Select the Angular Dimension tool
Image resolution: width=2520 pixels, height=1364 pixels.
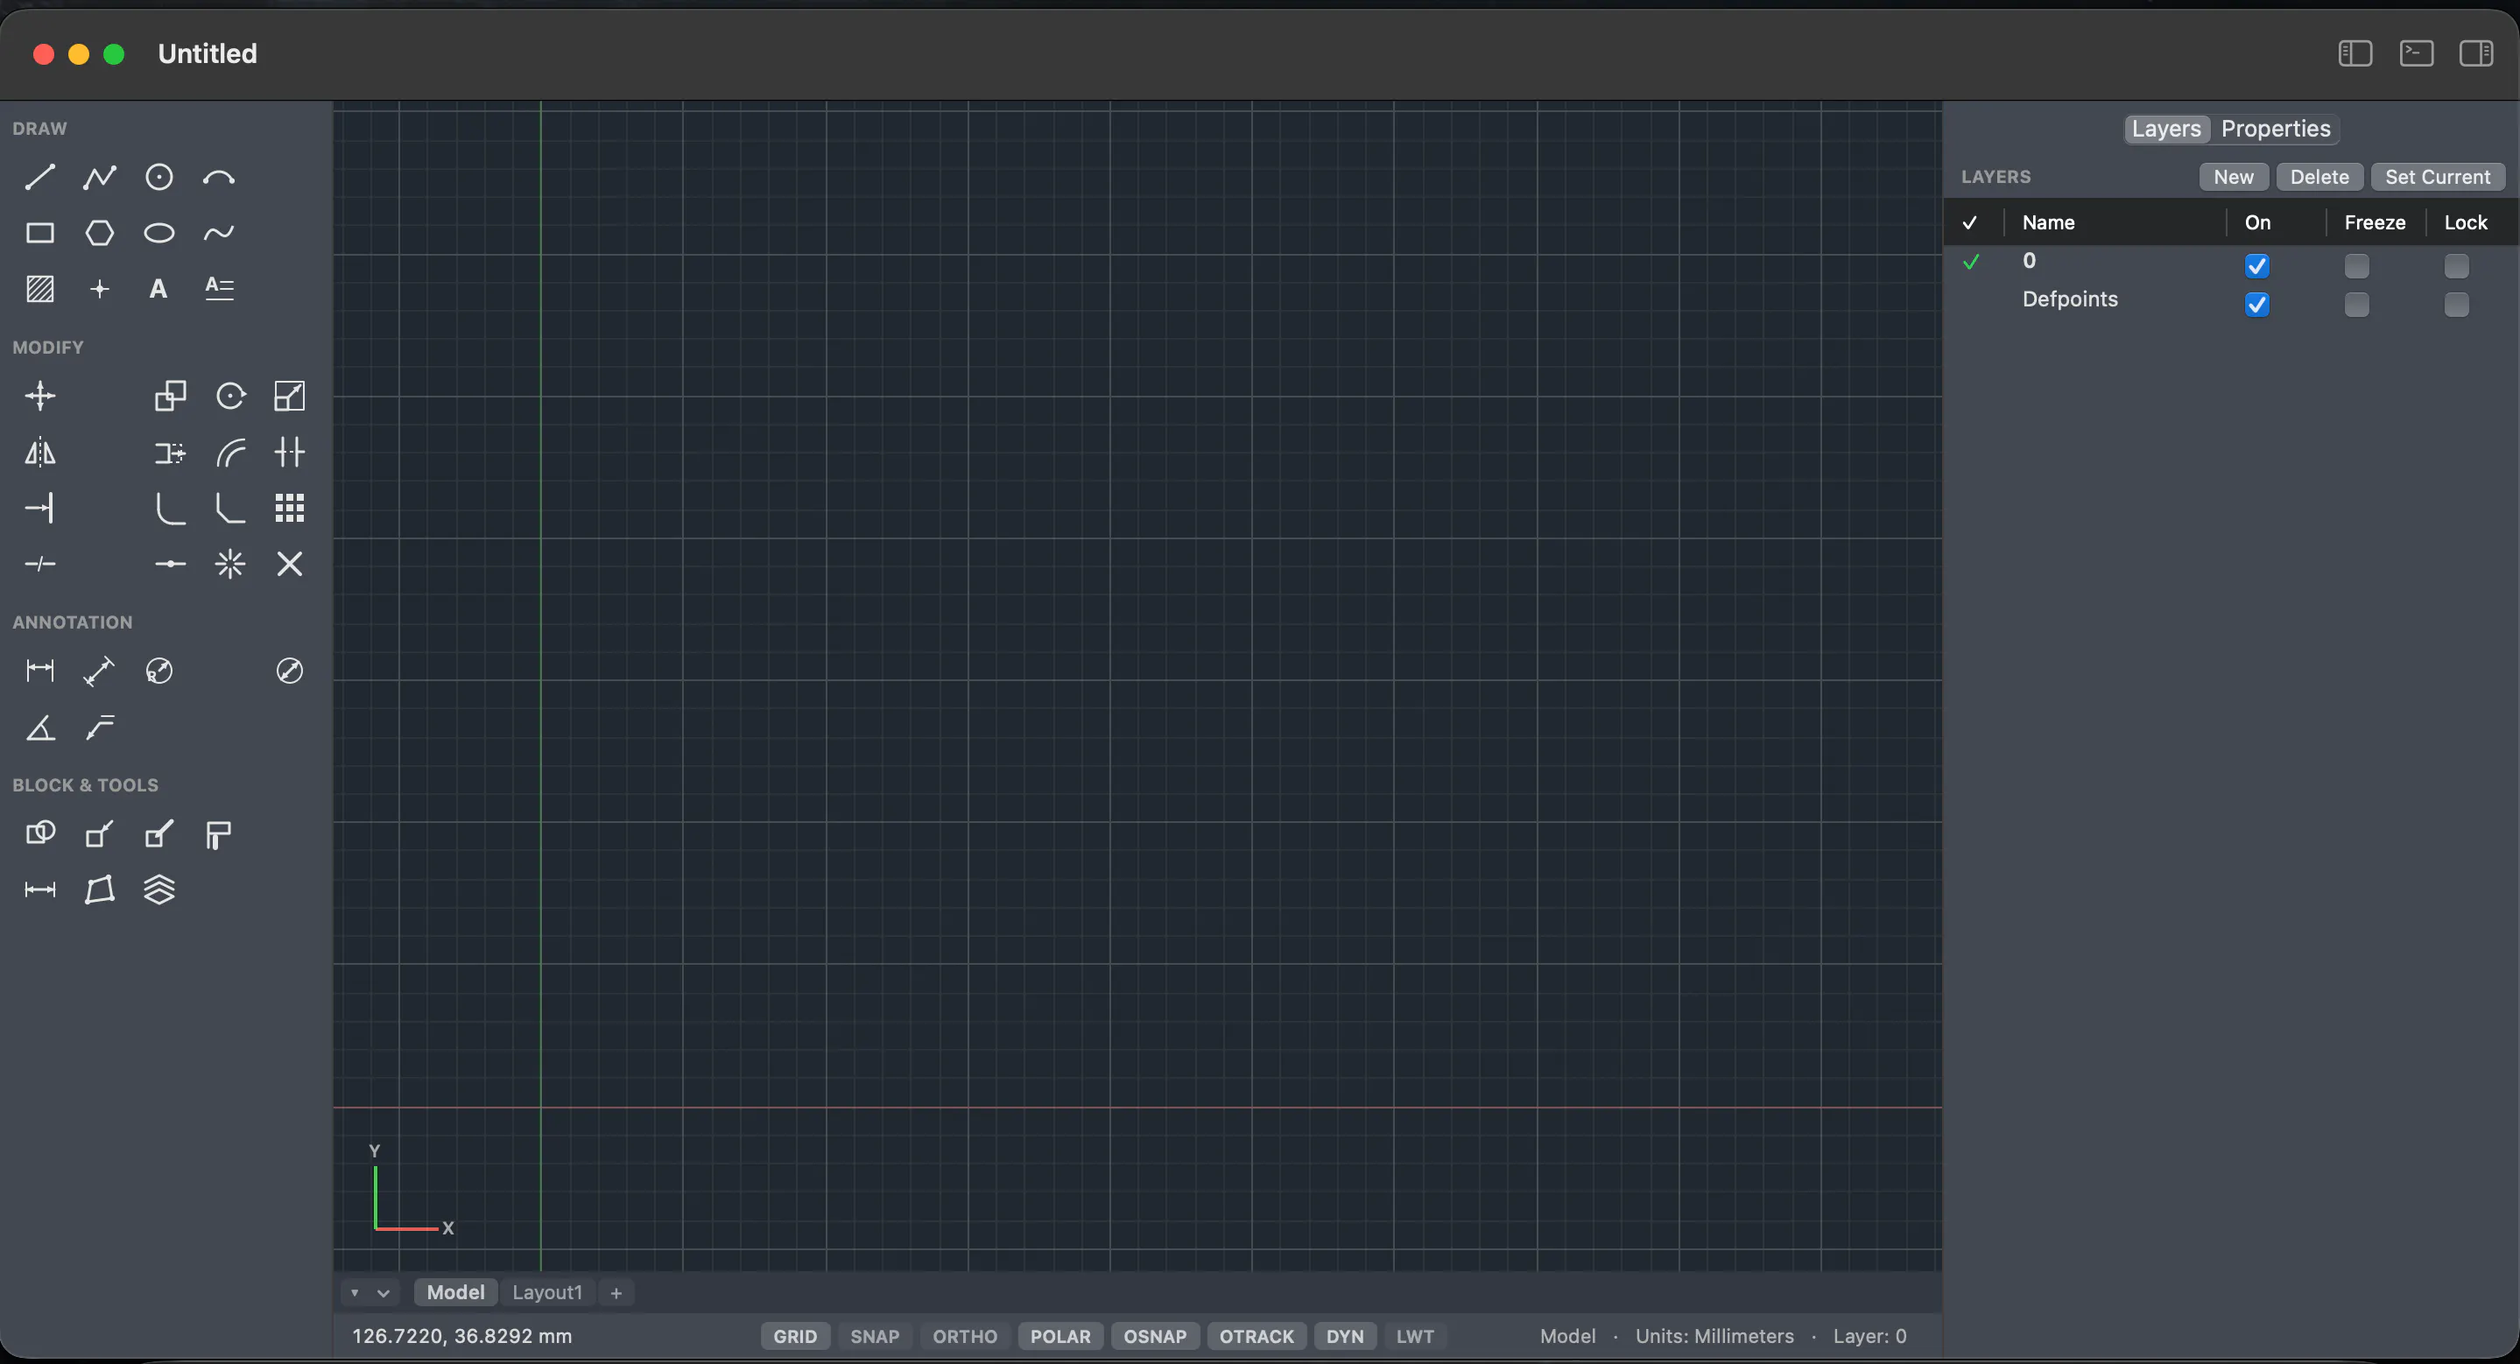[40, 728]
